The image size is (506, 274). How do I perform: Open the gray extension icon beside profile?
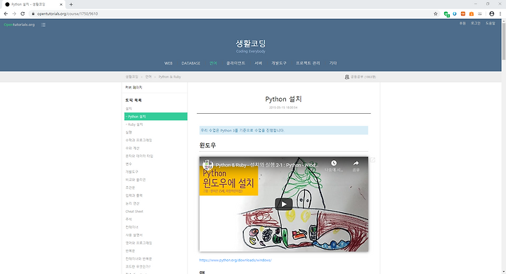pyautogui.click(x=480, y=13)
